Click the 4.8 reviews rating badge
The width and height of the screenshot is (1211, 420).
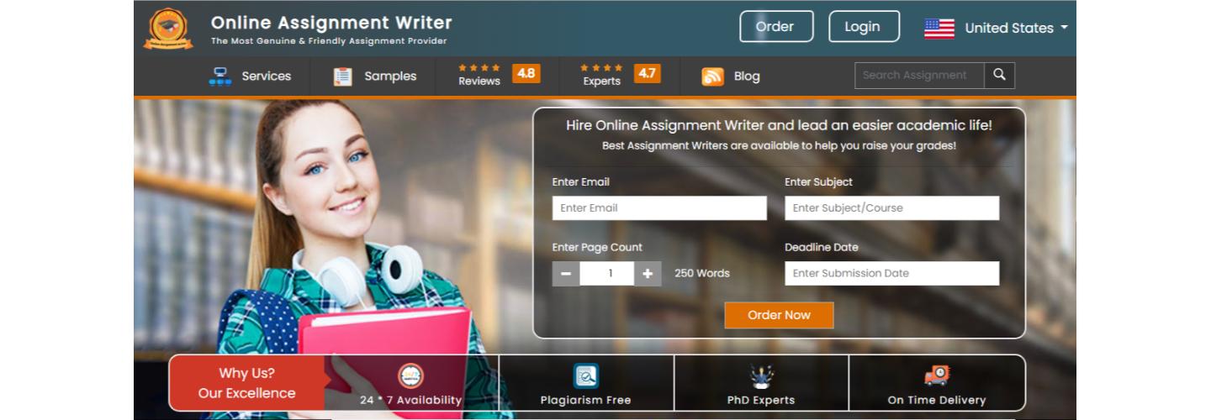tap(526, 73)
